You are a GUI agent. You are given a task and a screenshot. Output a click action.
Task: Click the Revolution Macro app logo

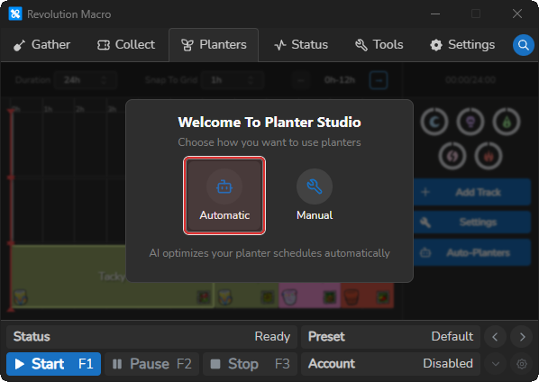pyautogui.click(x=15, y=14)
